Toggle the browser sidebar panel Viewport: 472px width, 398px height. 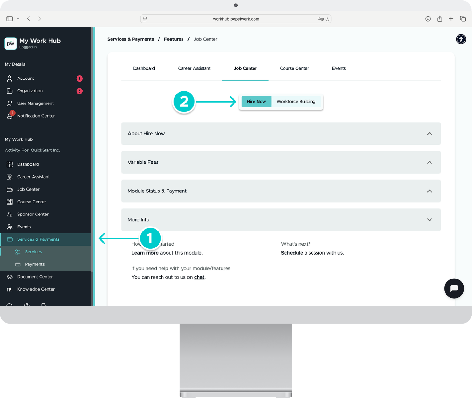tap(10, 18)
